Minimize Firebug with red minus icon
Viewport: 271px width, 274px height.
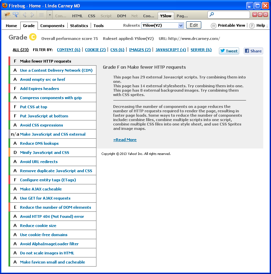pyautogui.click(x=255, y=15)
